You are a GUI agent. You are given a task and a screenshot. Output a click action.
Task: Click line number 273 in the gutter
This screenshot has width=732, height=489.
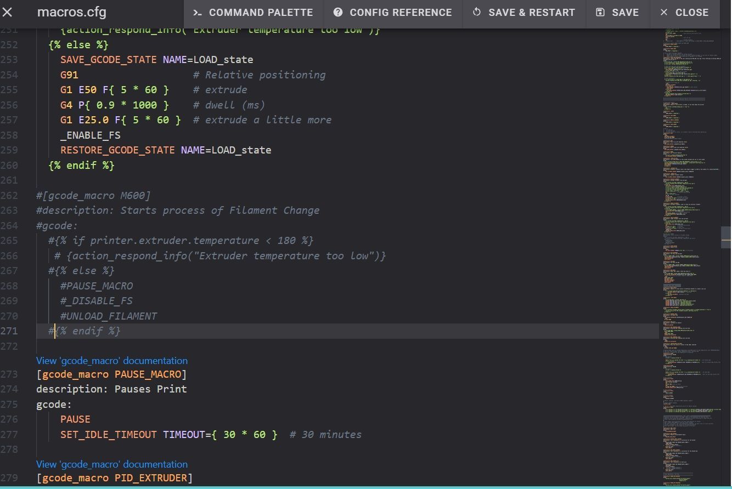tap(9, 374)
